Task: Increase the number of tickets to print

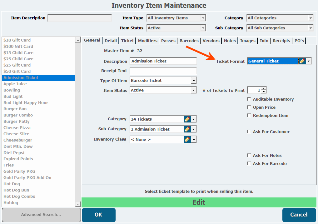Action: click(x=264, y=88)
